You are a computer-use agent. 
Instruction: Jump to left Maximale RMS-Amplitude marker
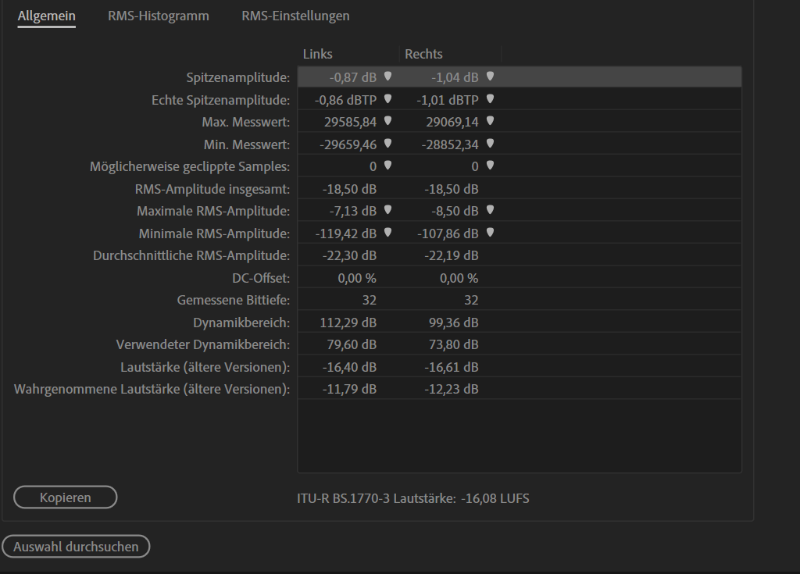[x=387, y=210]
